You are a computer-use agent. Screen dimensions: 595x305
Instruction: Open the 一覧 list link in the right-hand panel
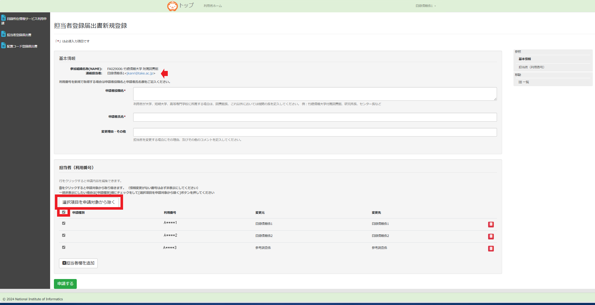(x=524, y=82)
